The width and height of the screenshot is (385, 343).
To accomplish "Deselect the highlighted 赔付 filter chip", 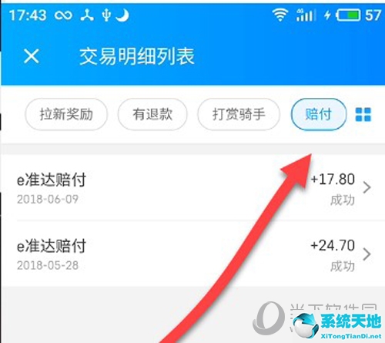I will (x=319, y=114).
